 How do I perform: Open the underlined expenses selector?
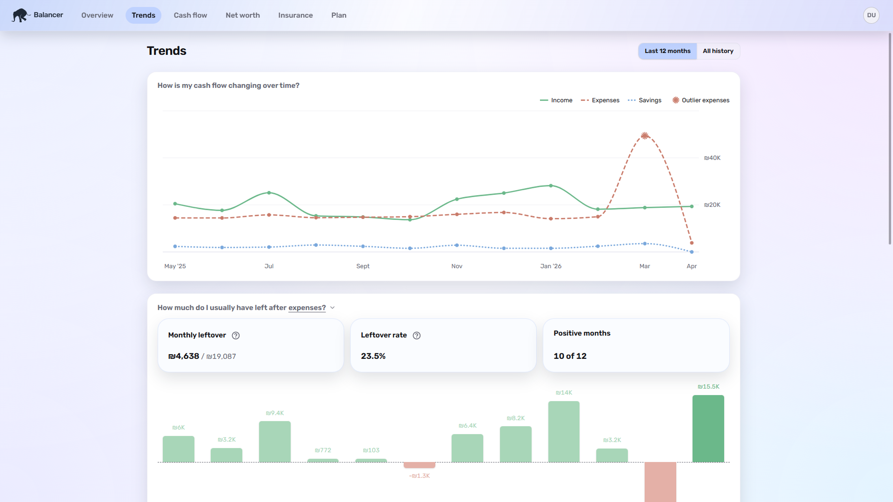tap(307, 308)
